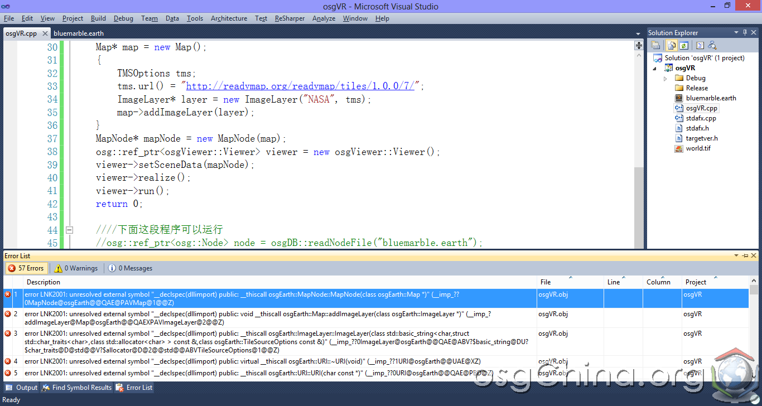Select stdafx.cpp in Solution Explorer
This screenshot has width=762, height=406.
coord(701,118)
